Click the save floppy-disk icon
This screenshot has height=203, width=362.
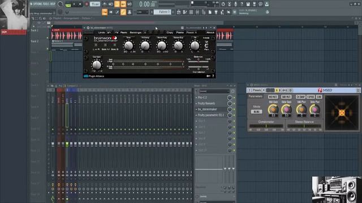coord(248,4)
